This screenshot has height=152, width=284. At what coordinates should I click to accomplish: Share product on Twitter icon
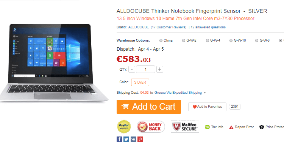126,139
